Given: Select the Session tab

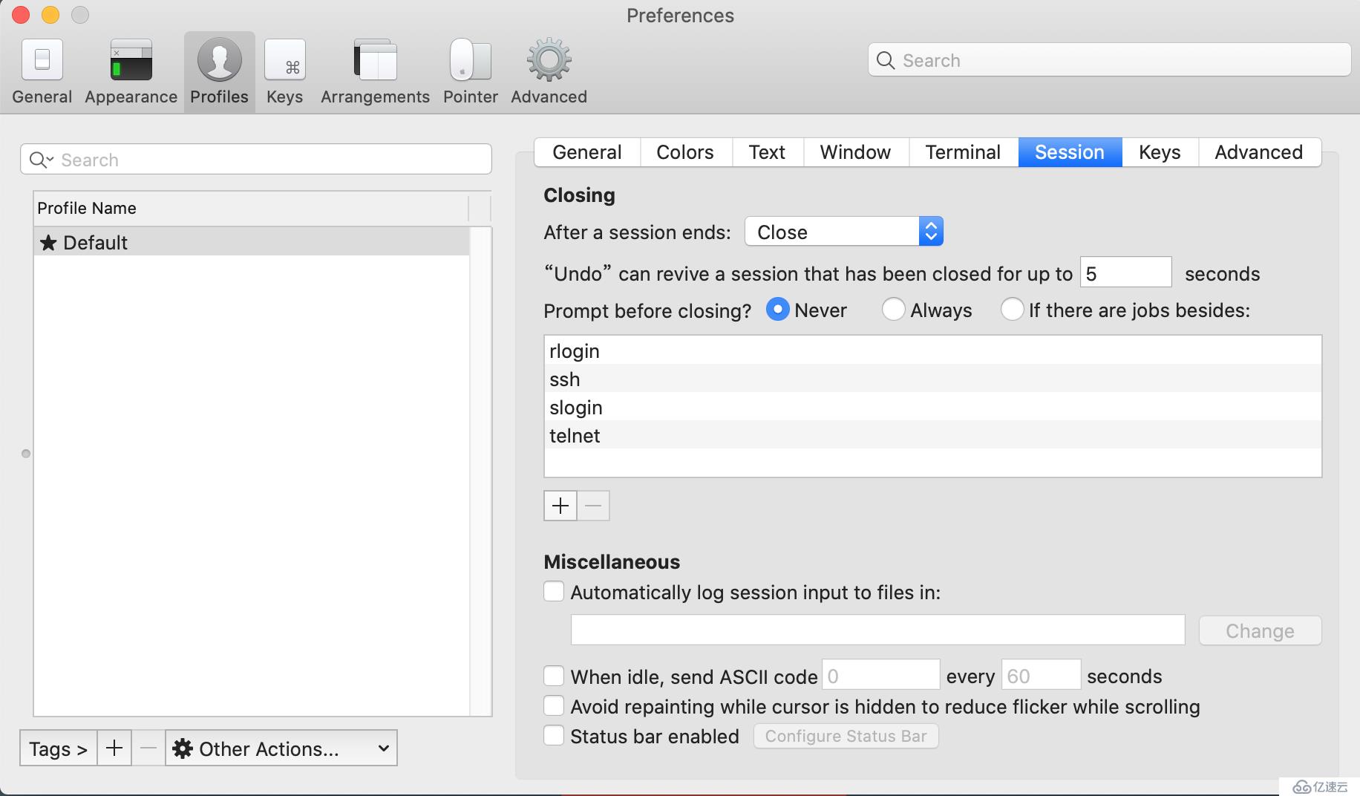Looking at the screenshot, I should coord(1070,152).
